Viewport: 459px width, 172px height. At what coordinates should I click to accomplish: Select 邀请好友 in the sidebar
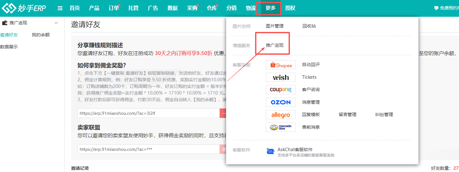tap(9, 35)
